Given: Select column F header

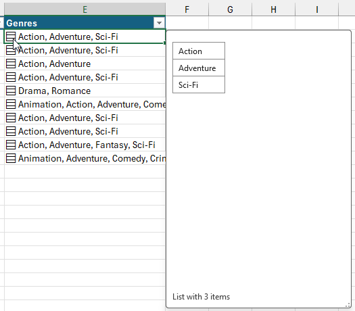Looking at the screenshot, I should (x=187, y=9).
